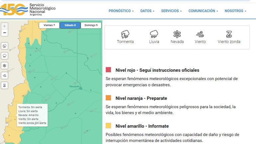Click 'Tormenta: Sin alerta' in the tooltip

30,107
